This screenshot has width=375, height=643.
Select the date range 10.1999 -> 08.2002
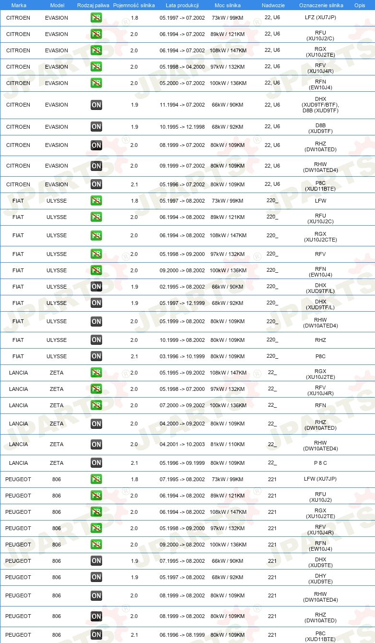(182, 340)
